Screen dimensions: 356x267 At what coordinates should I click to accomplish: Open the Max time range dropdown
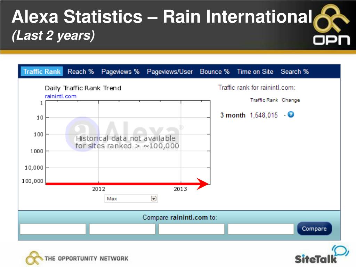click(x=131, y=199)
